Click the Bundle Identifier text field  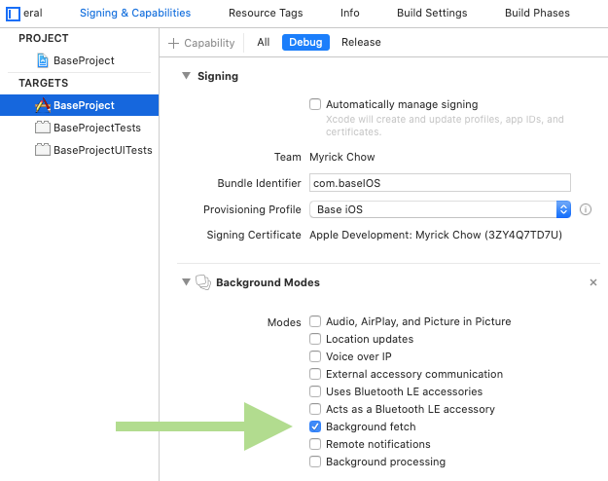pyautogui.click(x=440, y=183)
